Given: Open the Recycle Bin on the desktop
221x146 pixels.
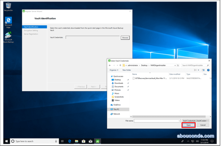Looking at the screenshot, I should click(x=8, y=6).
